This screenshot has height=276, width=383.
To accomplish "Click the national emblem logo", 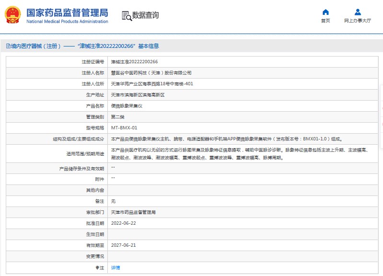I will [x=12, y=15].
